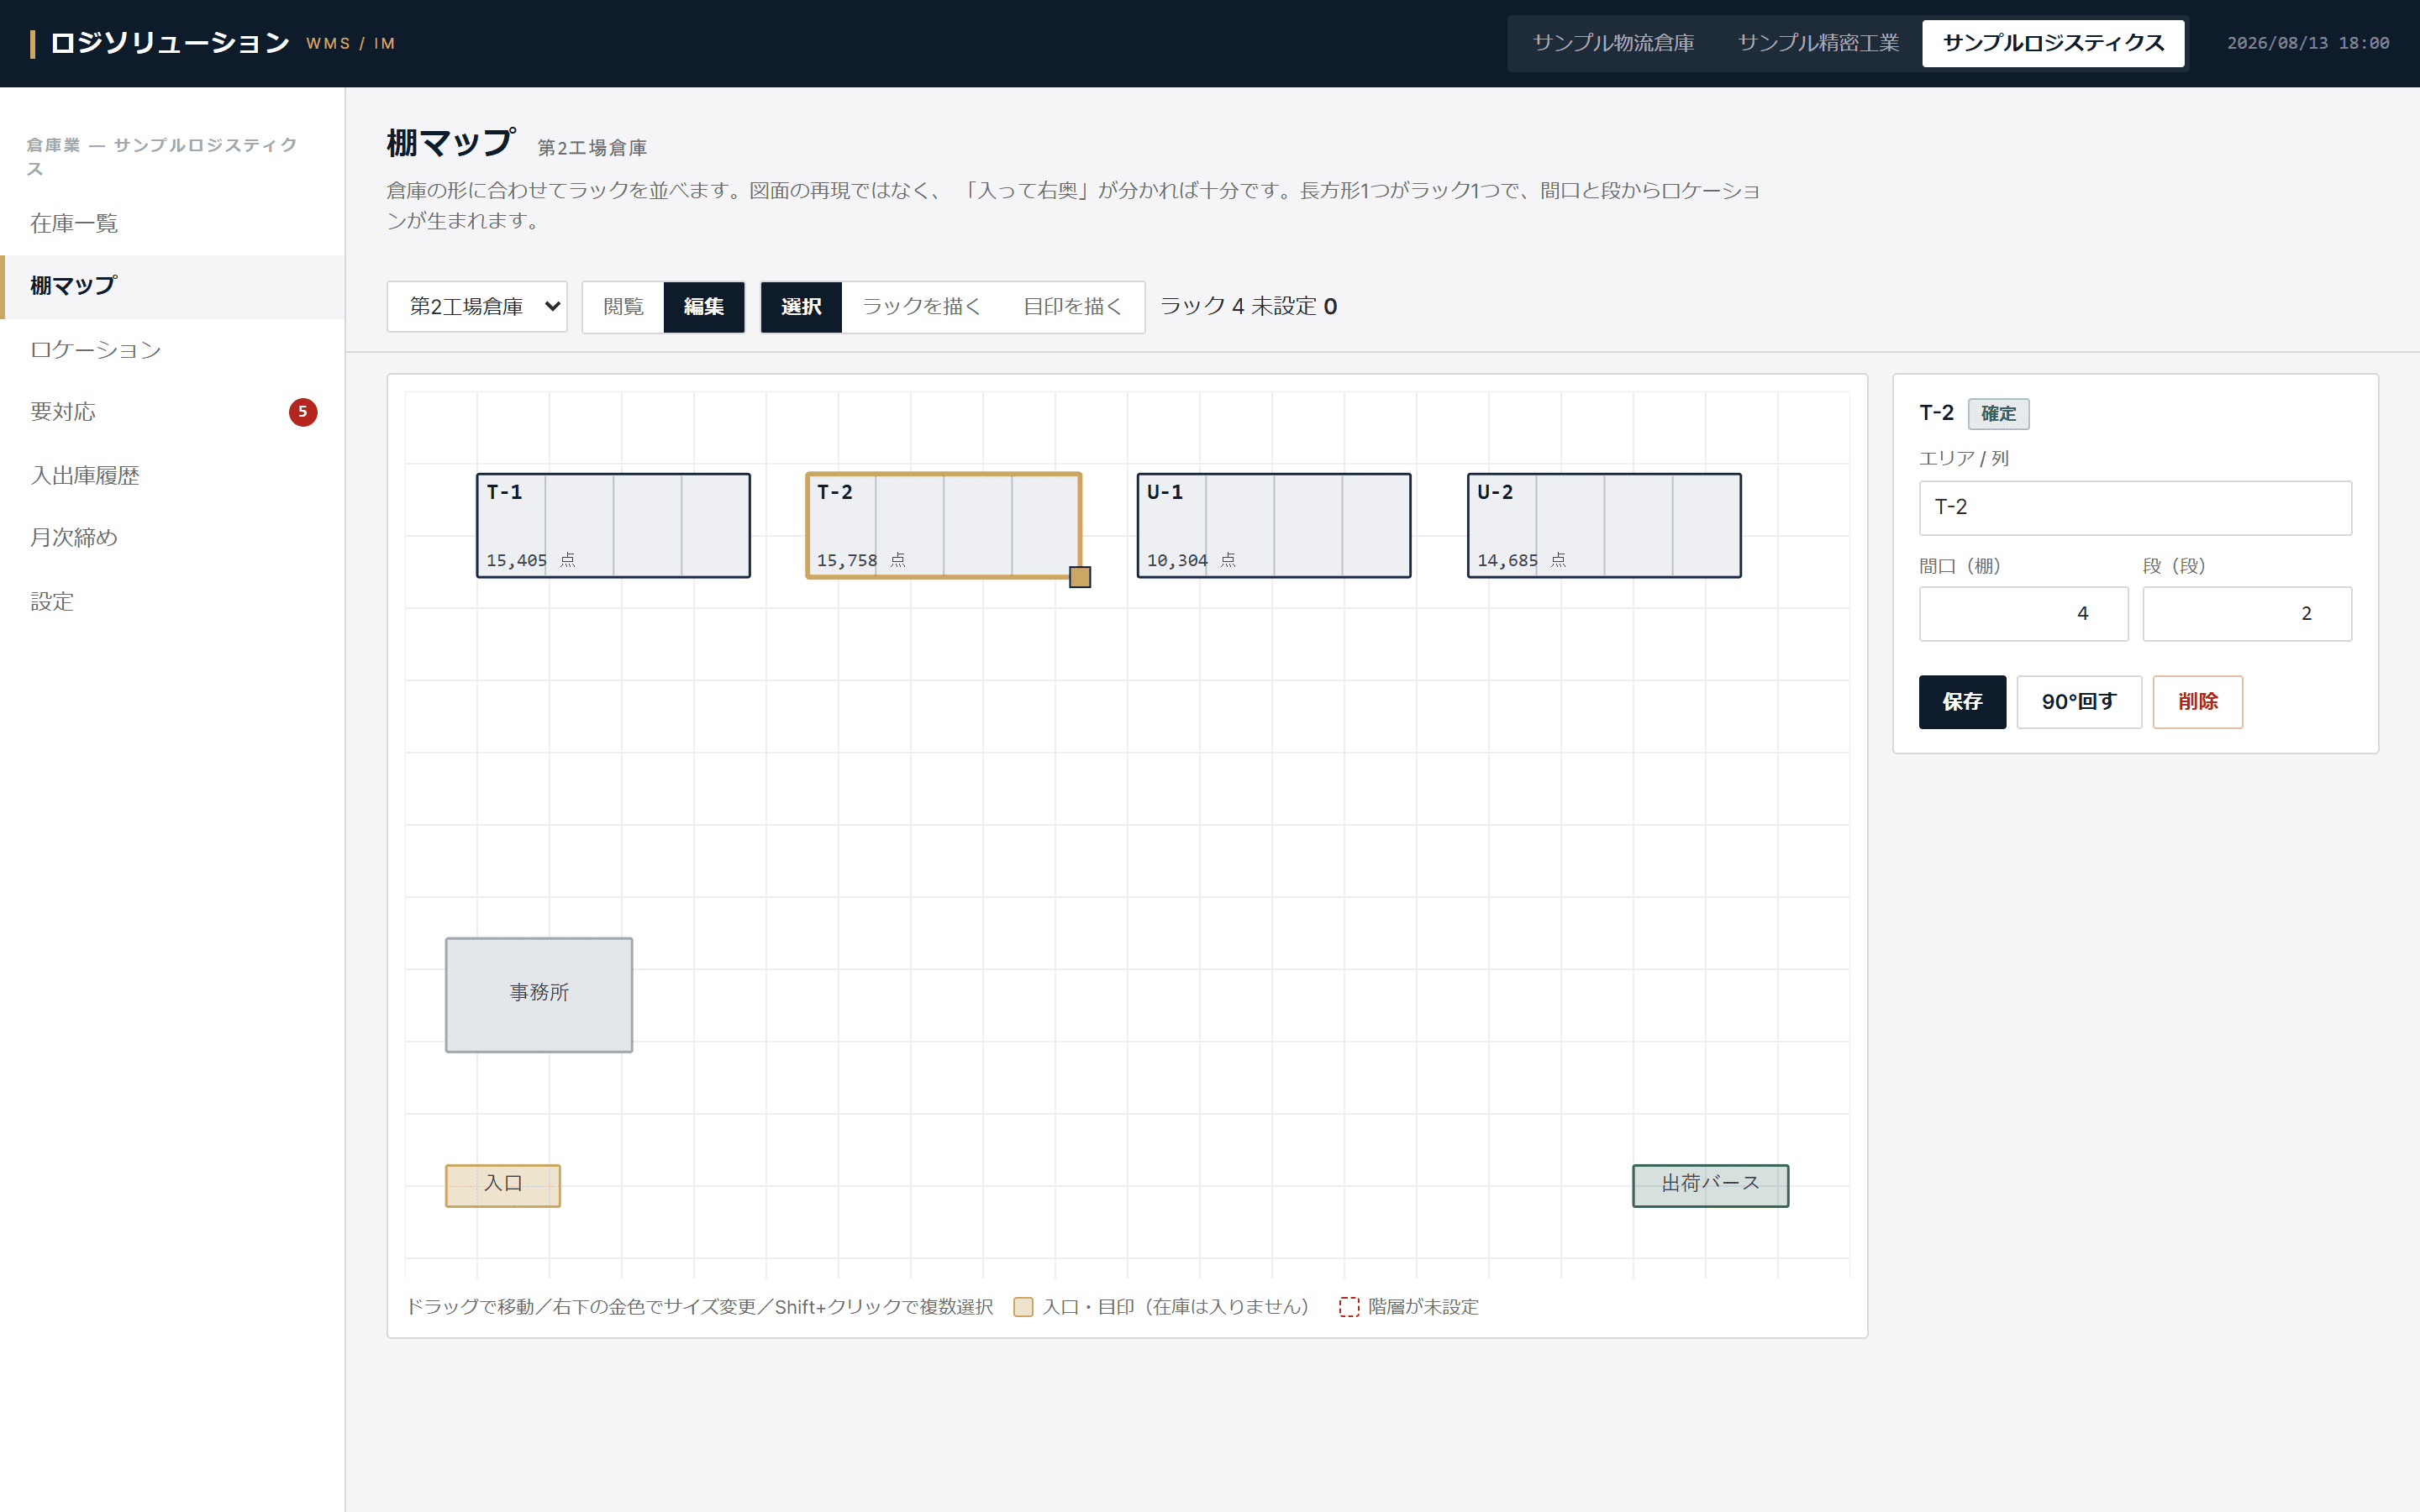Image resolution: width=2420 pixels, height=1512 pixels.
Task: Click the 保存 button
Action: coord(1962,702)
